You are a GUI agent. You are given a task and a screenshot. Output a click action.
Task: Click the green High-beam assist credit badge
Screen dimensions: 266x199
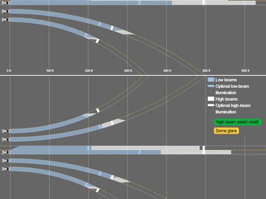pos(238,122)
